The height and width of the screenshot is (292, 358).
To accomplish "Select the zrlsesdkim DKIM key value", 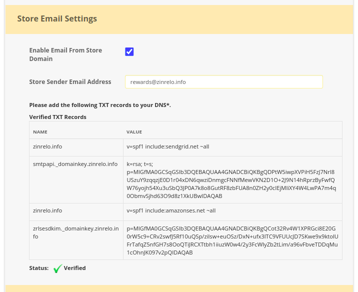I will pyautogui.click(x=232, y=240).
